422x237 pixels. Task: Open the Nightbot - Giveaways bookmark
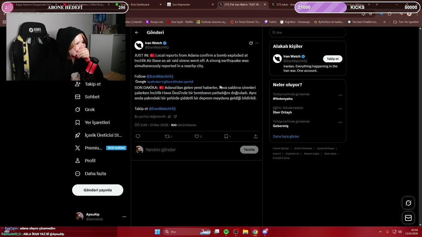pos(295,22)
